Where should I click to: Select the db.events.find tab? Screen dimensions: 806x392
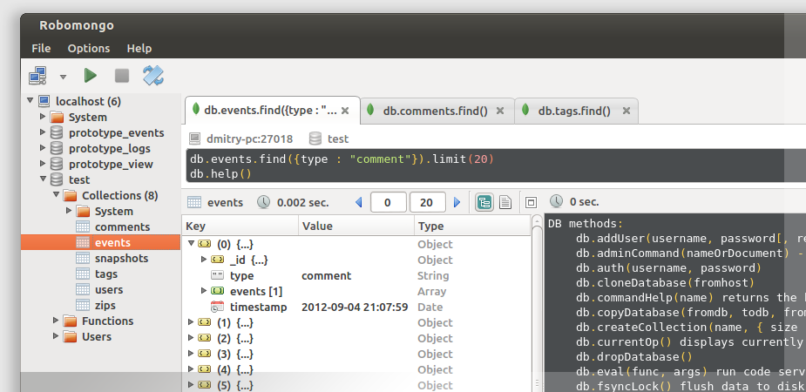click(271, 111)
